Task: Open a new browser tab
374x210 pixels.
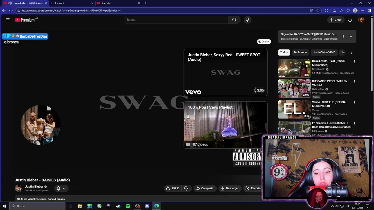Action: pyautogui.click(x=146, y=3)
